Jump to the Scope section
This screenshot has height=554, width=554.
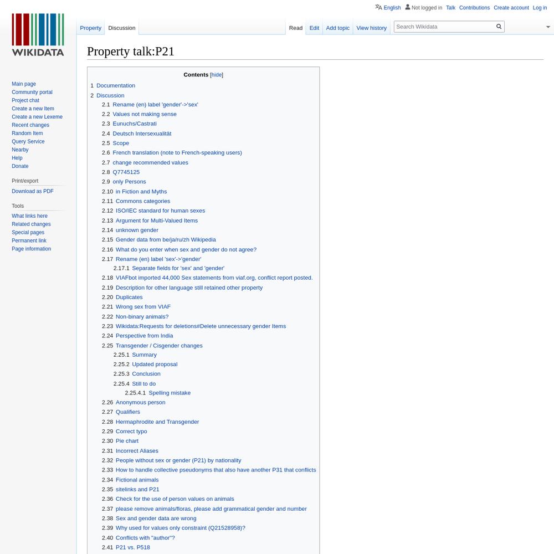tap(121, 143)
